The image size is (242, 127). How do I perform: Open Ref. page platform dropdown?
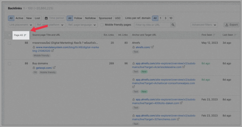50,25
